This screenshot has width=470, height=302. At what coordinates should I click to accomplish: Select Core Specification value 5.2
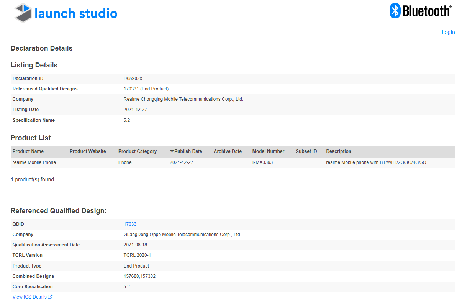pos(127,287)
